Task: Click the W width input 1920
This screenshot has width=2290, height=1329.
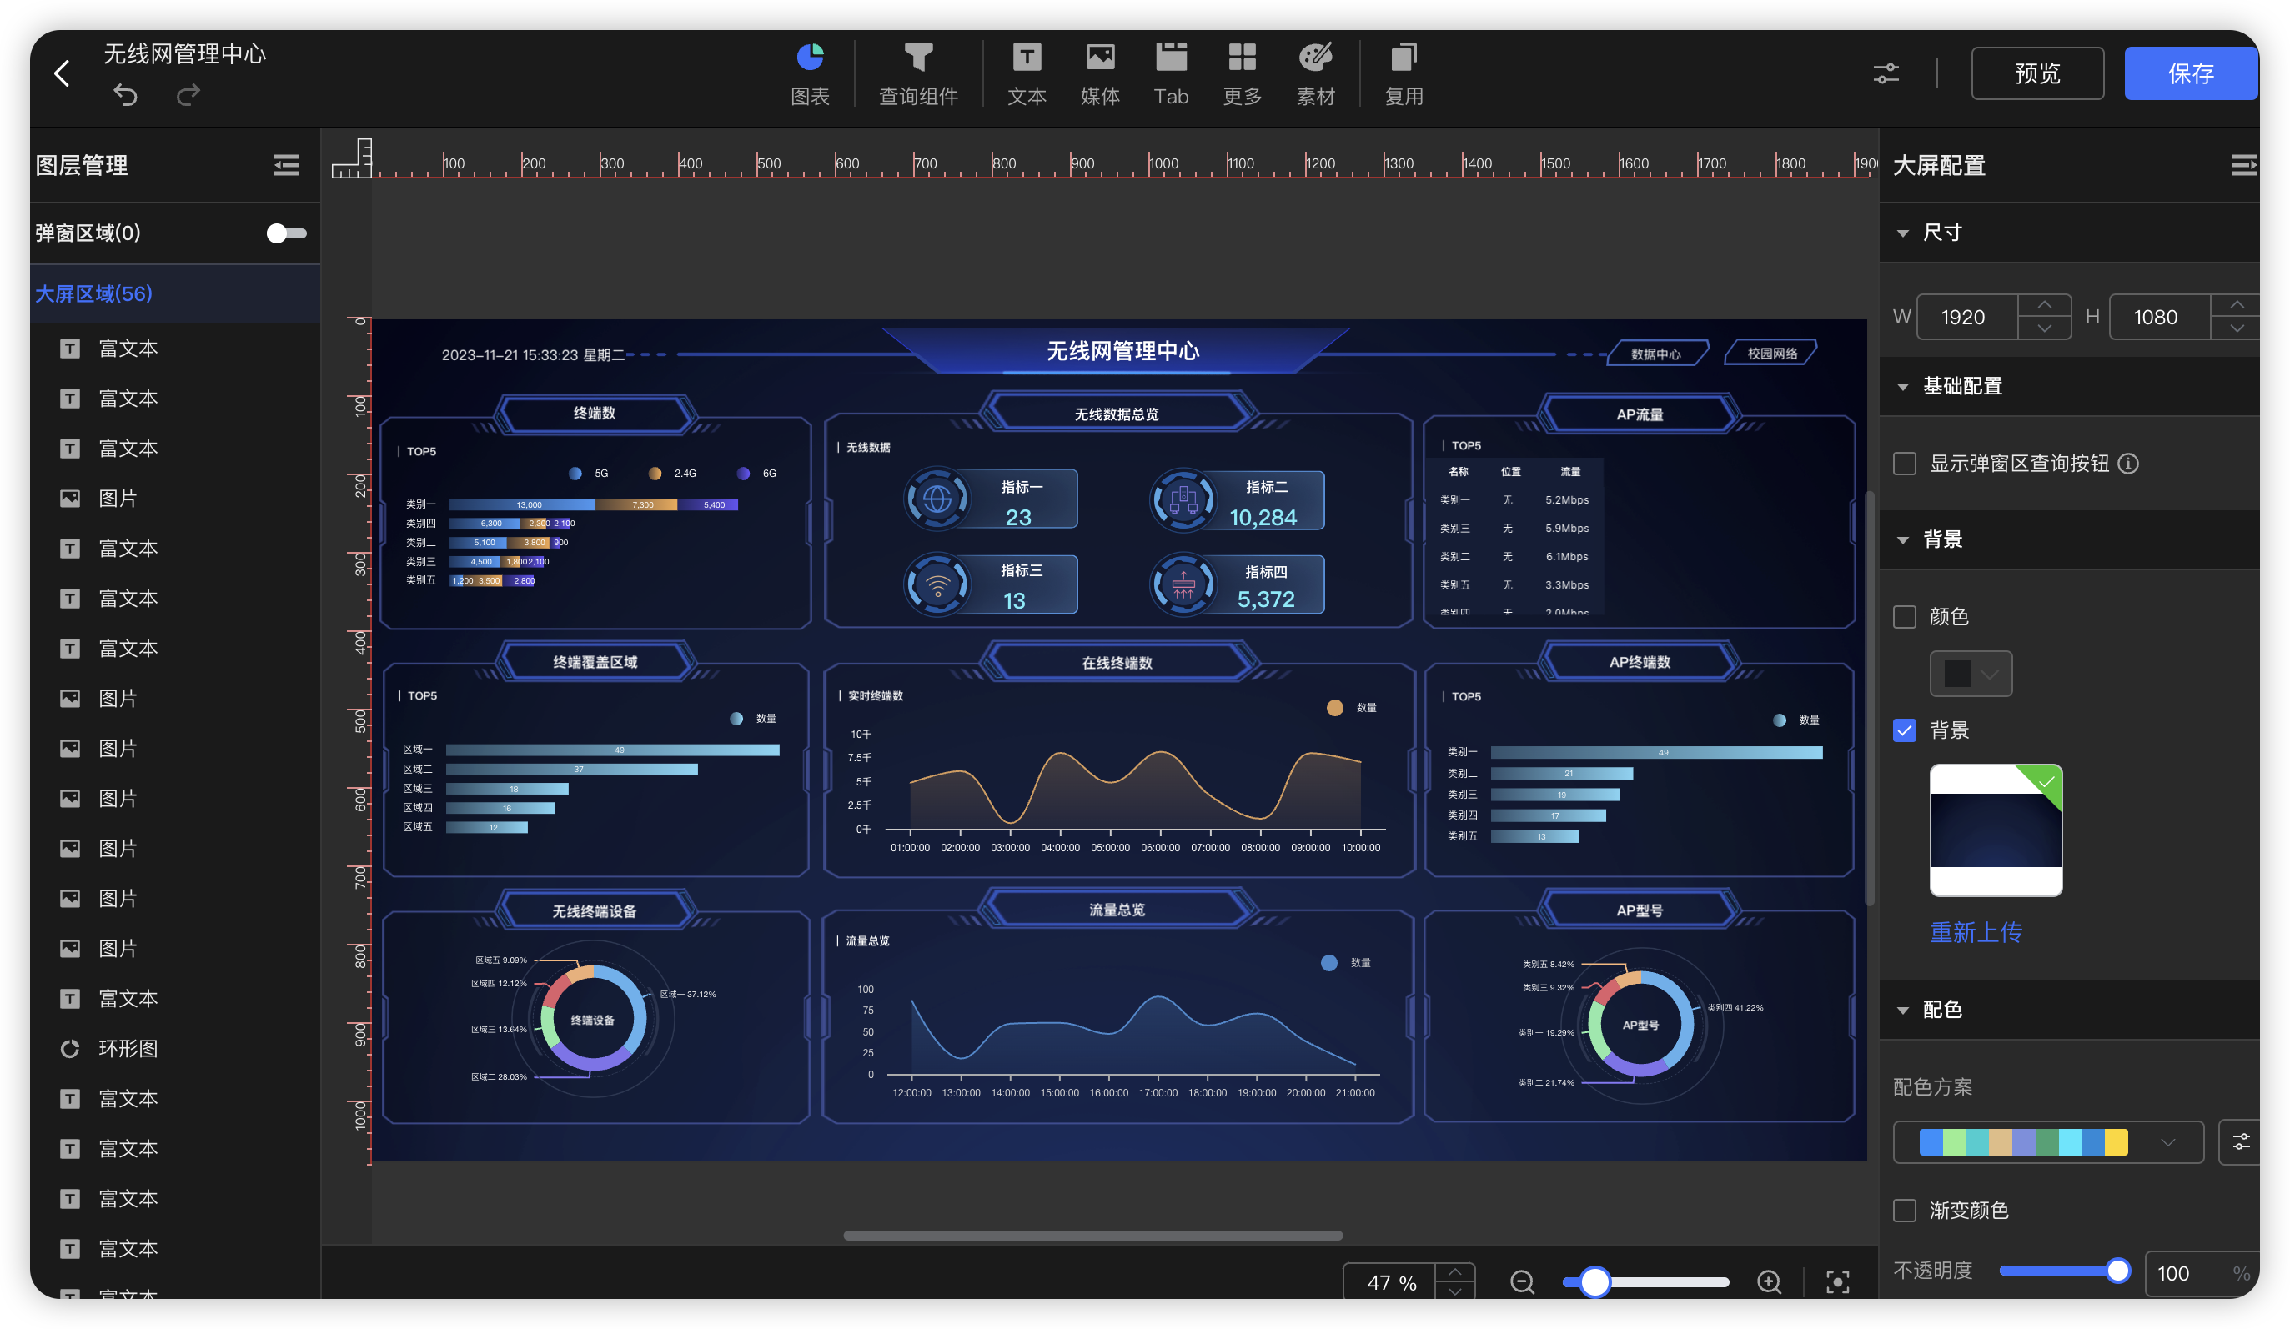Action: point(1966,317)
